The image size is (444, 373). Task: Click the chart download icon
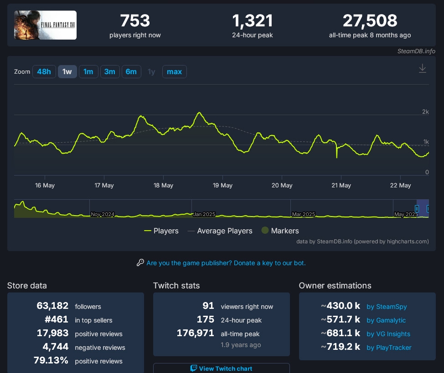coord(422,68)
